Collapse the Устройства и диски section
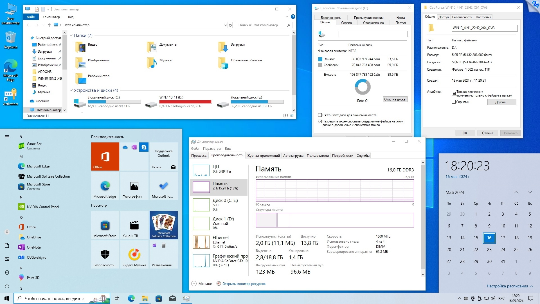The image size is (540, 304). [71, 90]
